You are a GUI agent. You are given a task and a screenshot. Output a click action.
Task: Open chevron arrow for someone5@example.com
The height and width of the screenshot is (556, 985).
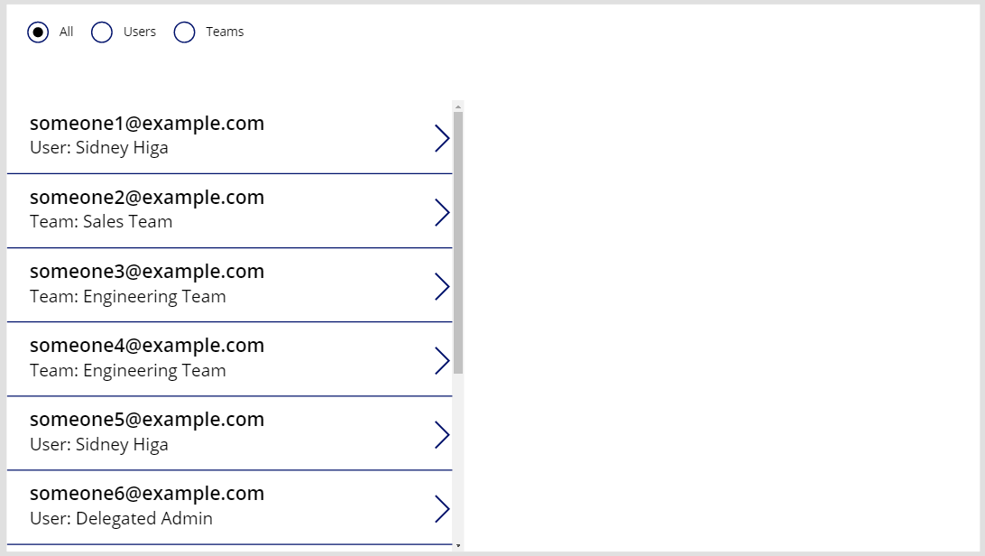click(x=442, y=435)
